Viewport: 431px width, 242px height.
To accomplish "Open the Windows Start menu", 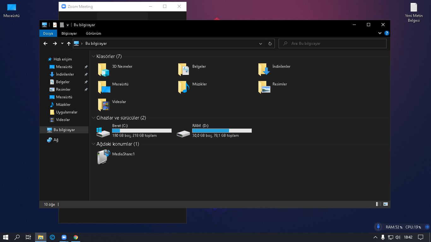I will tap(5, 237).
